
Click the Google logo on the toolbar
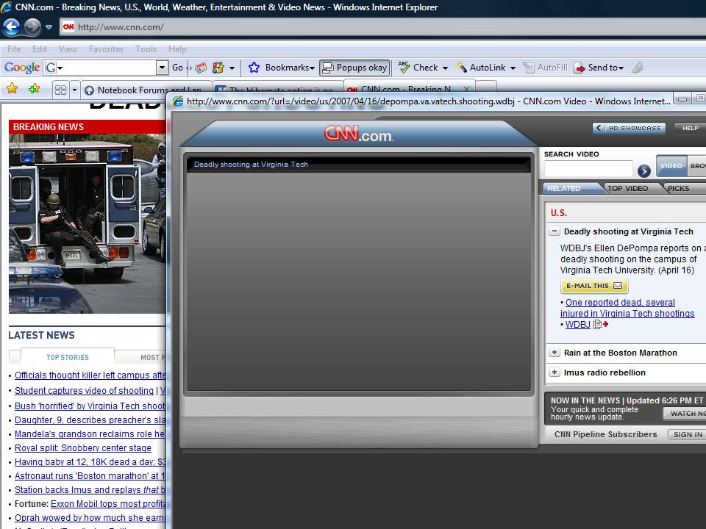[21, 68]
